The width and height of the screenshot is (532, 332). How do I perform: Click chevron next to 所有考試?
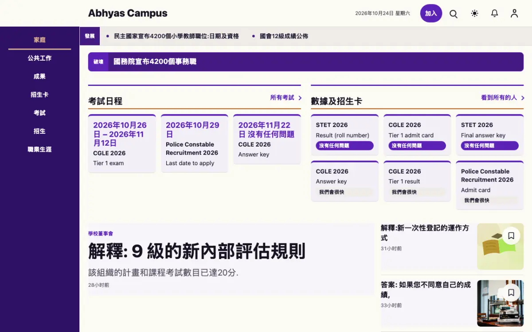coord(300,98)
